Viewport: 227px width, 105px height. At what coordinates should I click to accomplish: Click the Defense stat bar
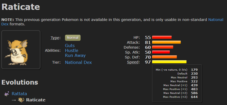[163, 47]
